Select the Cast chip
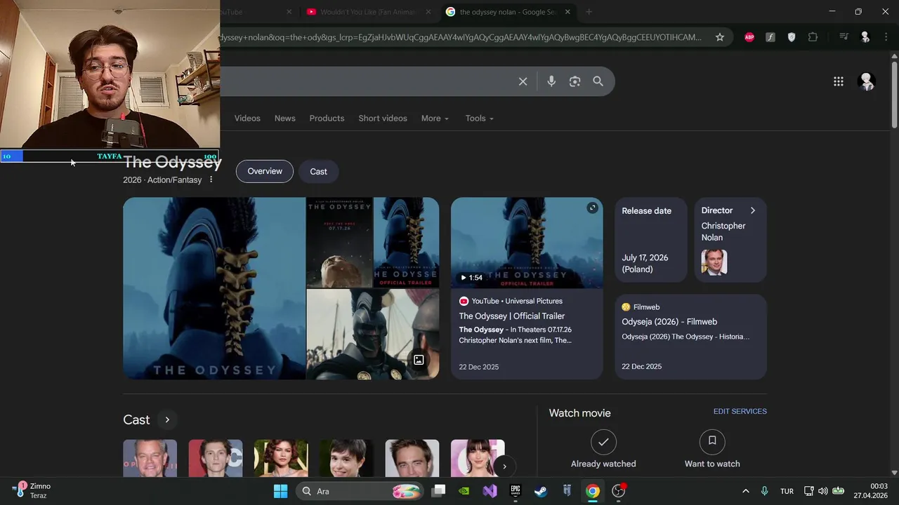Viewport: 899px width, 505px height. tap(318, 171)
